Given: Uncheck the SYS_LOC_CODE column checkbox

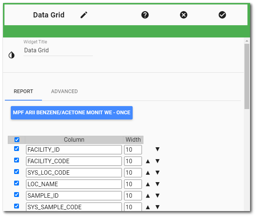Looking at the screenshot, I should 16,171.
